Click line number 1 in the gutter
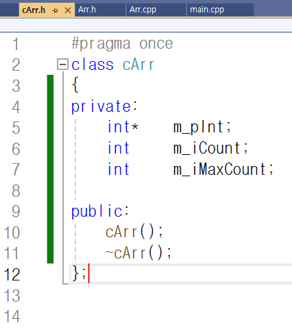 pos(15,44)
